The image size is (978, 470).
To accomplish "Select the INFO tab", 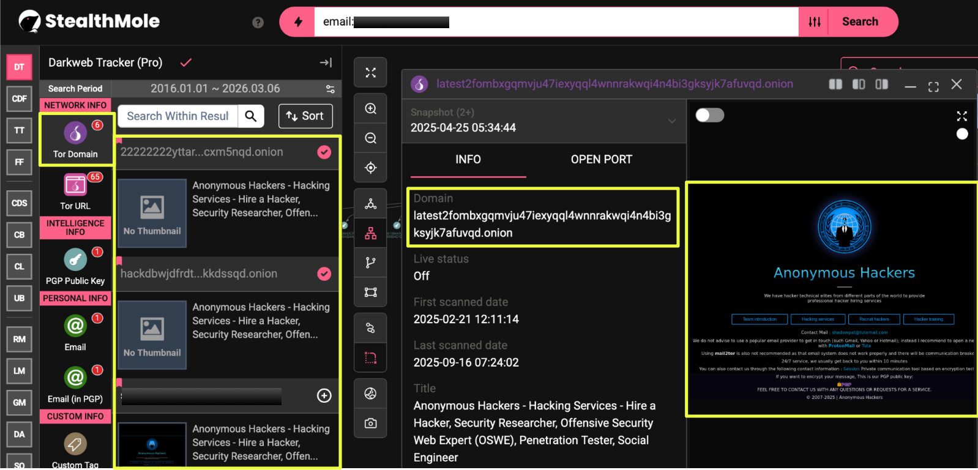I will pyautogui.click(x=468, y=159).
